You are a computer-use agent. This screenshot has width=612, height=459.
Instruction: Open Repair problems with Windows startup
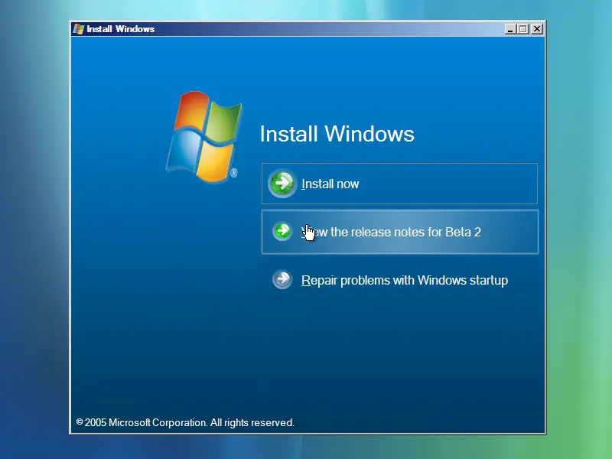405,280
